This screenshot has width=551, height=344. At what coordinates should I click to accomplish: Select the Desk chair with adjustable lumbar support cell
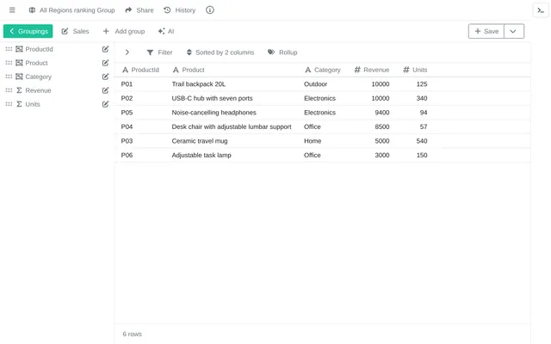[x=232, y=126]
